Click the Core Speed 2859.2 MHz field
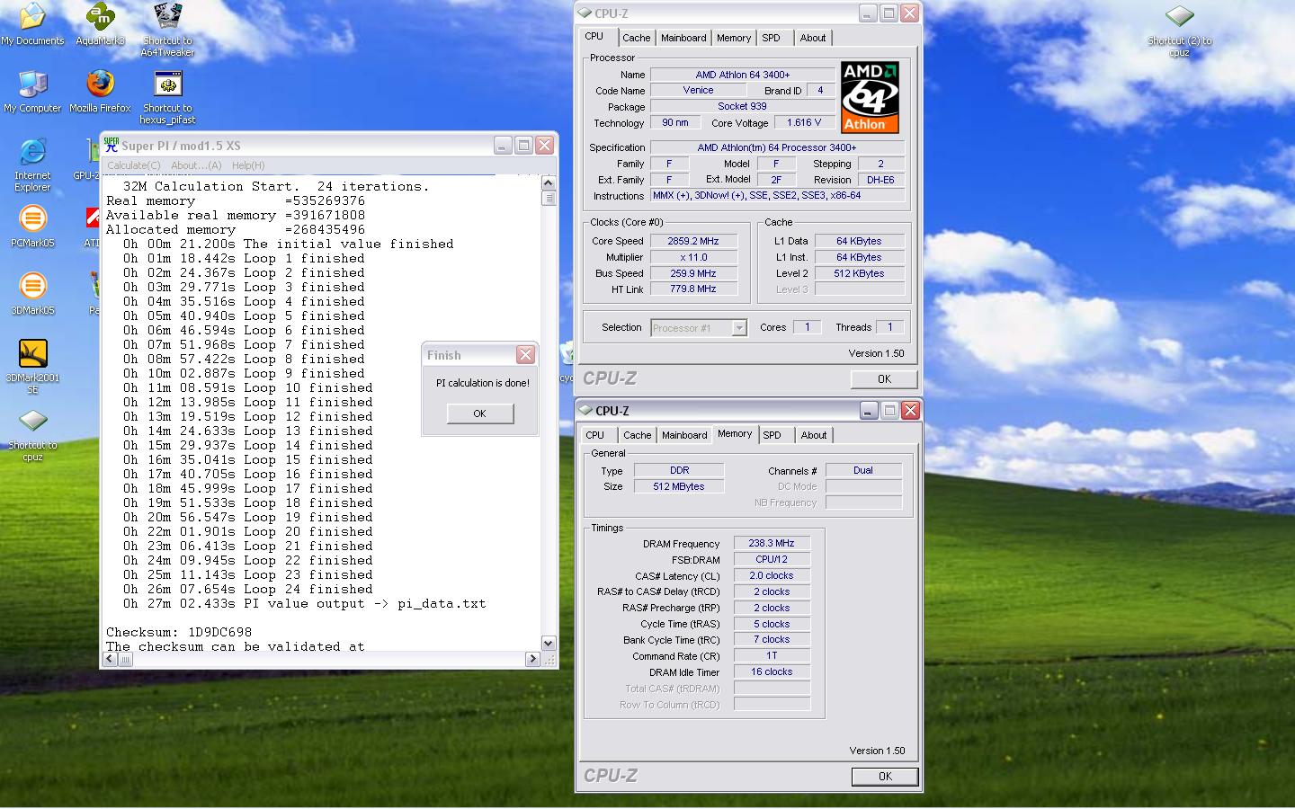Image resolution: width=1295 pixels, height=809 pixels. click(693, 241)
